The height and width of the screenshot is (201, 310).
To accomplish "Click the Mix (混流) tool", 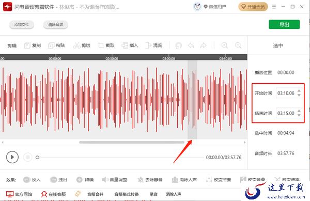I will [153, 45].
